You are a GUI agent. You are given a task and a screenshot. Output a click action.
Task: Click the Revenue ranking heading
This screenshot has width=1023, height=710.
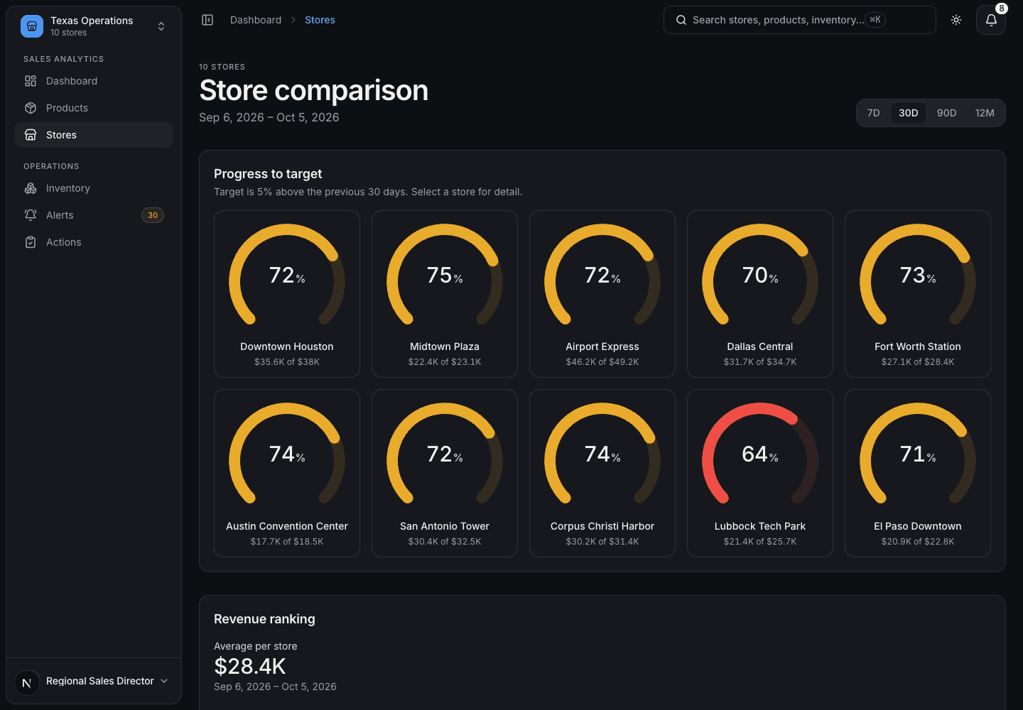click(264, 619)
